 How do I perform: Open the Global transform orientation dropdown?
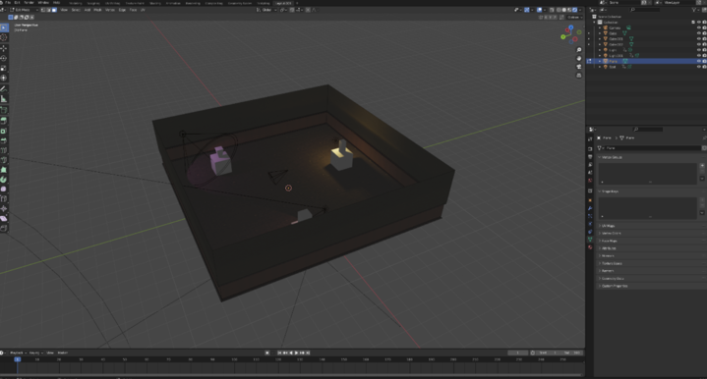point(266,10)
